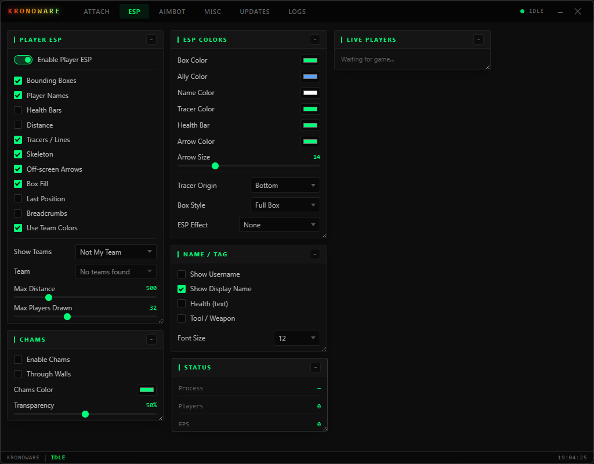Click the Health Bar color swatch
Image resolution: width=594 pixels, height=464 pixels.
(310, 125)
